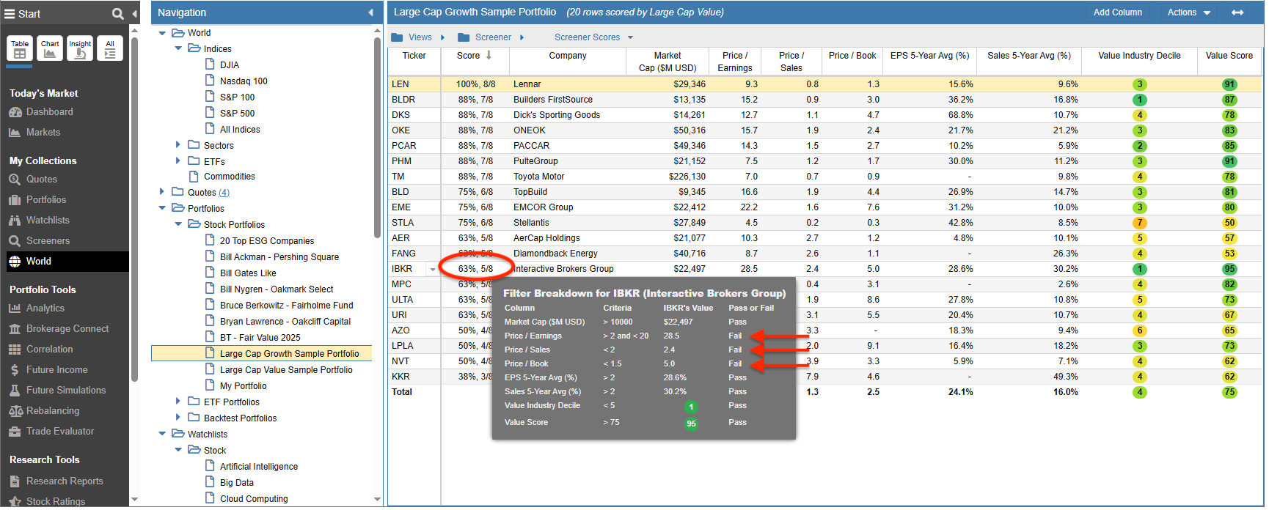Image resolution: width=1269 pixels, height=510 pixels.
Task: Select S&P 500 index
Action: 238,114
